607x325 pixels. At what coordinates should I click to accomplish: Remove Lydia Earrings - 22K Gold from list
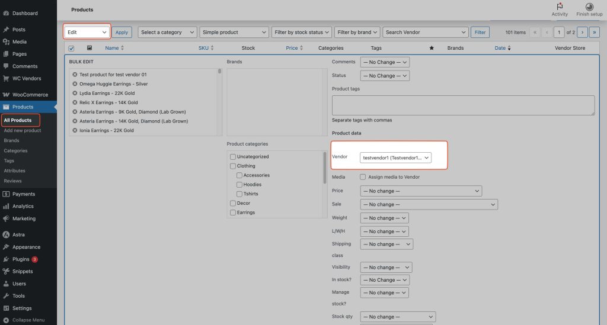click(75, 93)
